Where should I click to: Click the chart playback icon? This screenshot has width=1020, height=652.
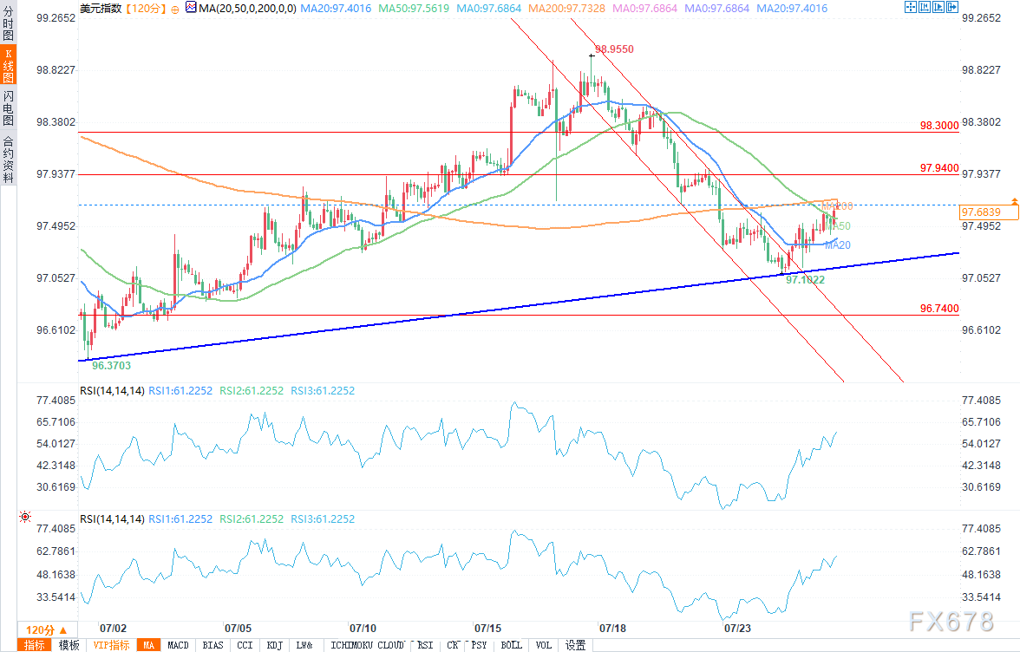pyautogui.click(x=938, y=7)
